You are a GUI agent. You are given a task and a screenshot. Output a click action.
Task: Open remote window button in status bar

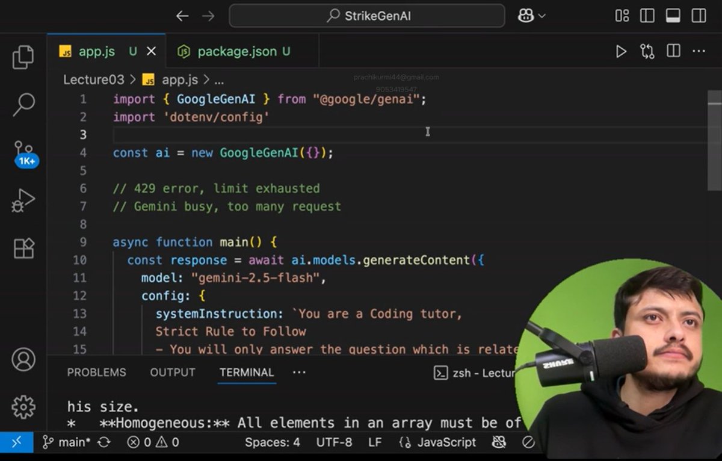(x=16, y=442)
